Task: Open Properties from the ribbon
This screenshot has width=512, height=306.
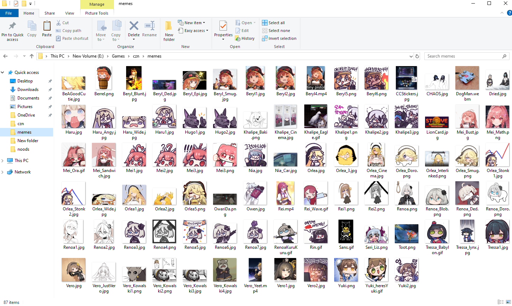Action: coord(223,31)
